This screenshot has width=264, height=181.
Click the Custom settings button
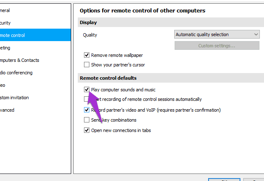pos(217,45)
